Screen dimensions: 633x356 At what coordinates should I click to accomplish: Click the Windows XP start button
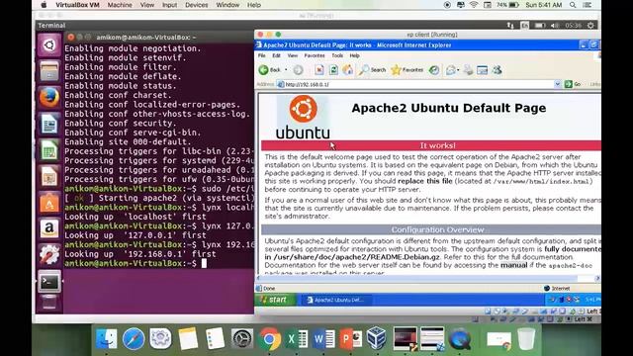275,300
